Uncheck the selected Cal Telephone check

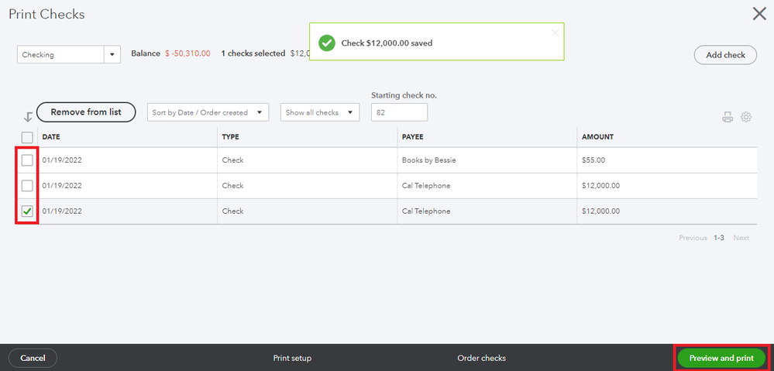(27, 211)
